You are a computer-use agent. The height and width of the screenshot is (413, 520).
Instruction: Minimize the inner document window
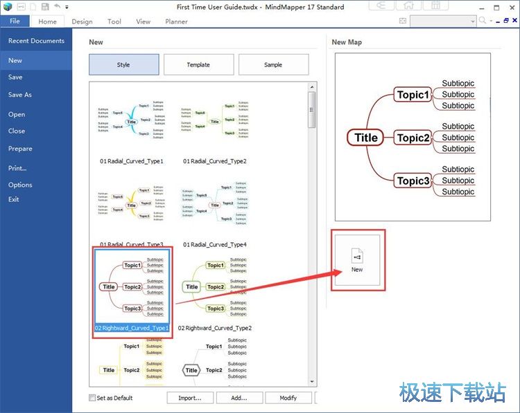[x=498, y=21]
